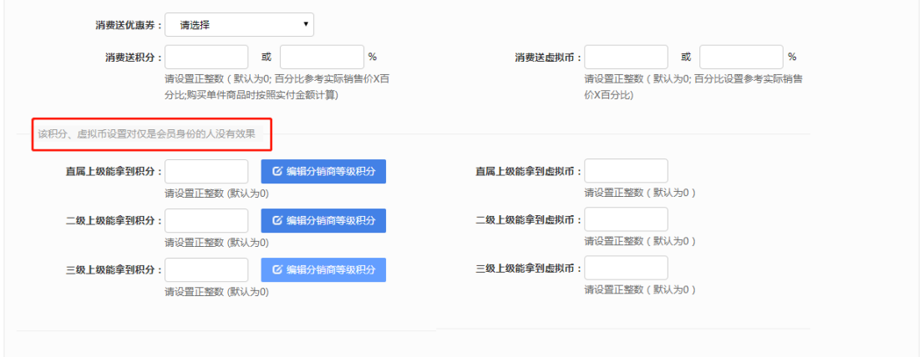The image size is (924, 357).
Task: Open the 消费送优惠券 dropdown
Action: click(x=240, y=25)
